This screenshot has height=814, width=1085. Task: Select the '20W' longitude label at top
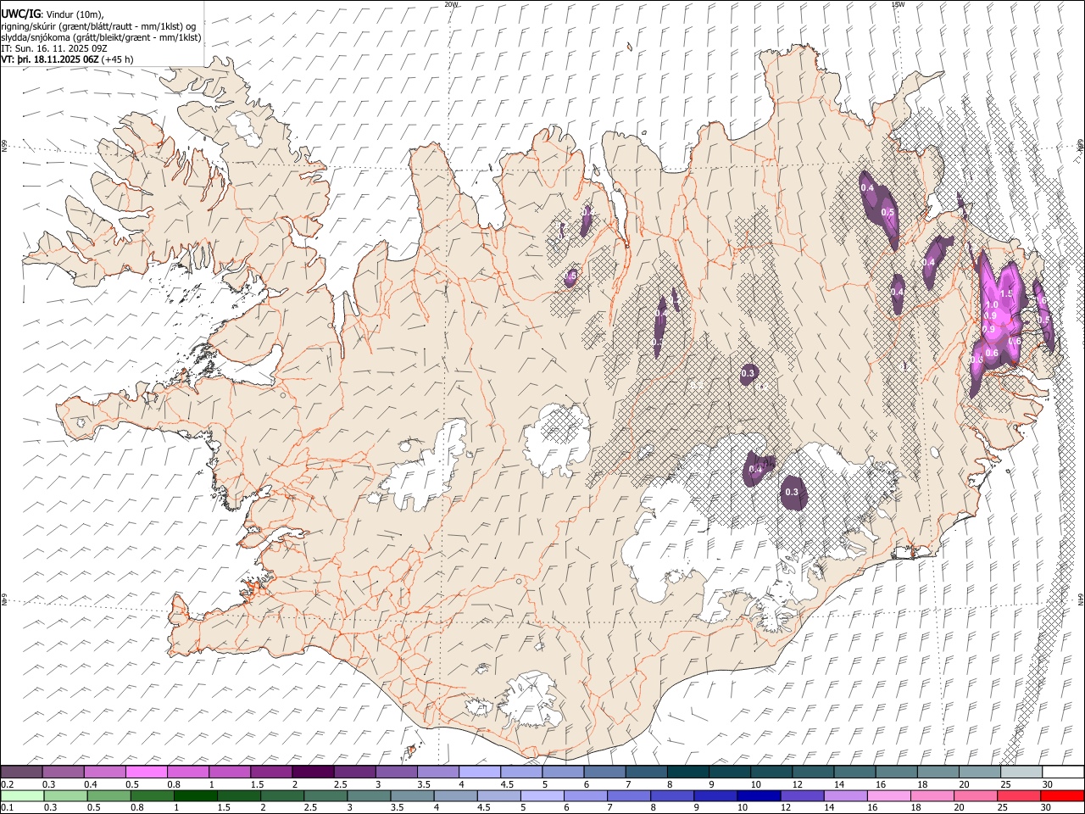click(x=451, y=4)
